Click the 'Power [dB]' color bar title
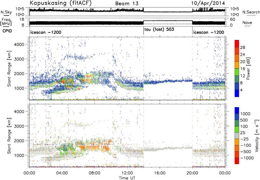The image size is (260, 180). pyautogui.click(x=248, y=69)
